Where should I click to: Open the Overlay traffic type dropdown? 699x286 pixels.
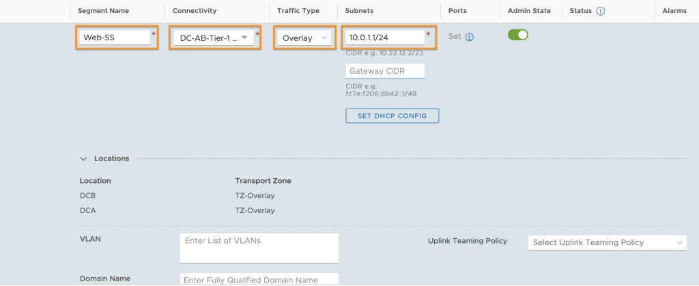point(304,38)
